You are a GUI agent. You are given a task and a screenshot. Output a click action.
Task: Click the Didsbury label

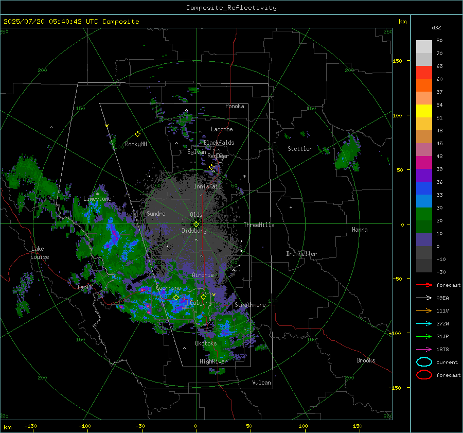tap(194, 231)
